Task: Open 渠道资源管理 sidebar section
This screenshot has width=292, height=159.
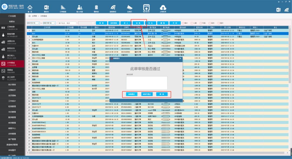Action: point(12,145)
